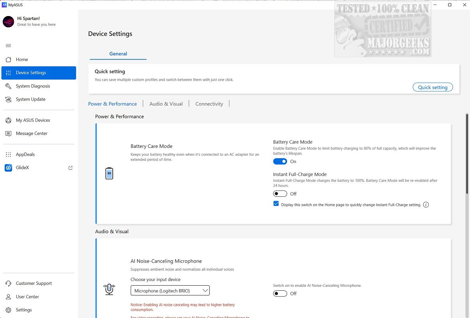
Task: Click the vertical scrollbar on the right
Action: 467,156
